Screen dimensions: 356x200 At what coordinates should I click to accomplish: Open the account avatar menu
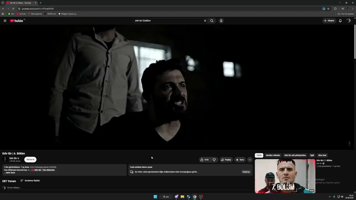click(x=348, y=21)
